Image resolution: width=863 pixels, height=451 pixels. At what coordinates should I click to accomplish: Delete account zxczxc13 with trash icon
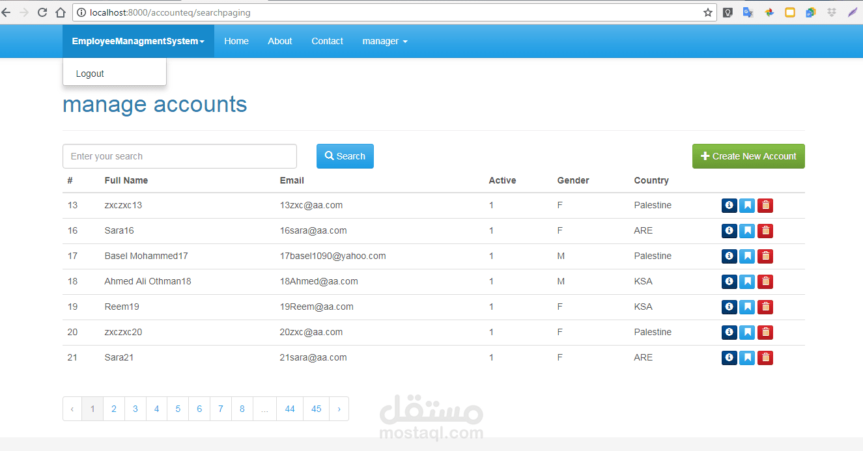pos(765,206)
